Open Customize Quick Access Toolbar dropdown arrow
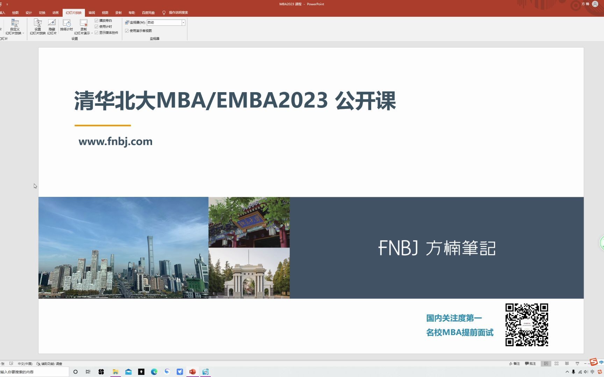The image size is (604, 377). [x=7, y=4]
